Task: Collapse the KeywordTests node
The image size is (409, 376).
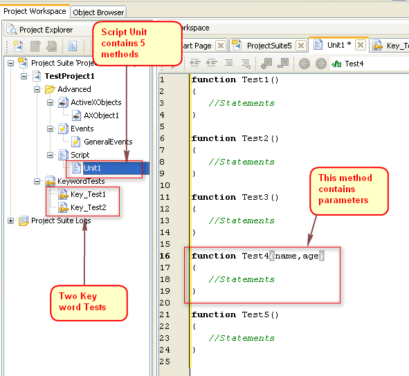Action: [37, 181]
